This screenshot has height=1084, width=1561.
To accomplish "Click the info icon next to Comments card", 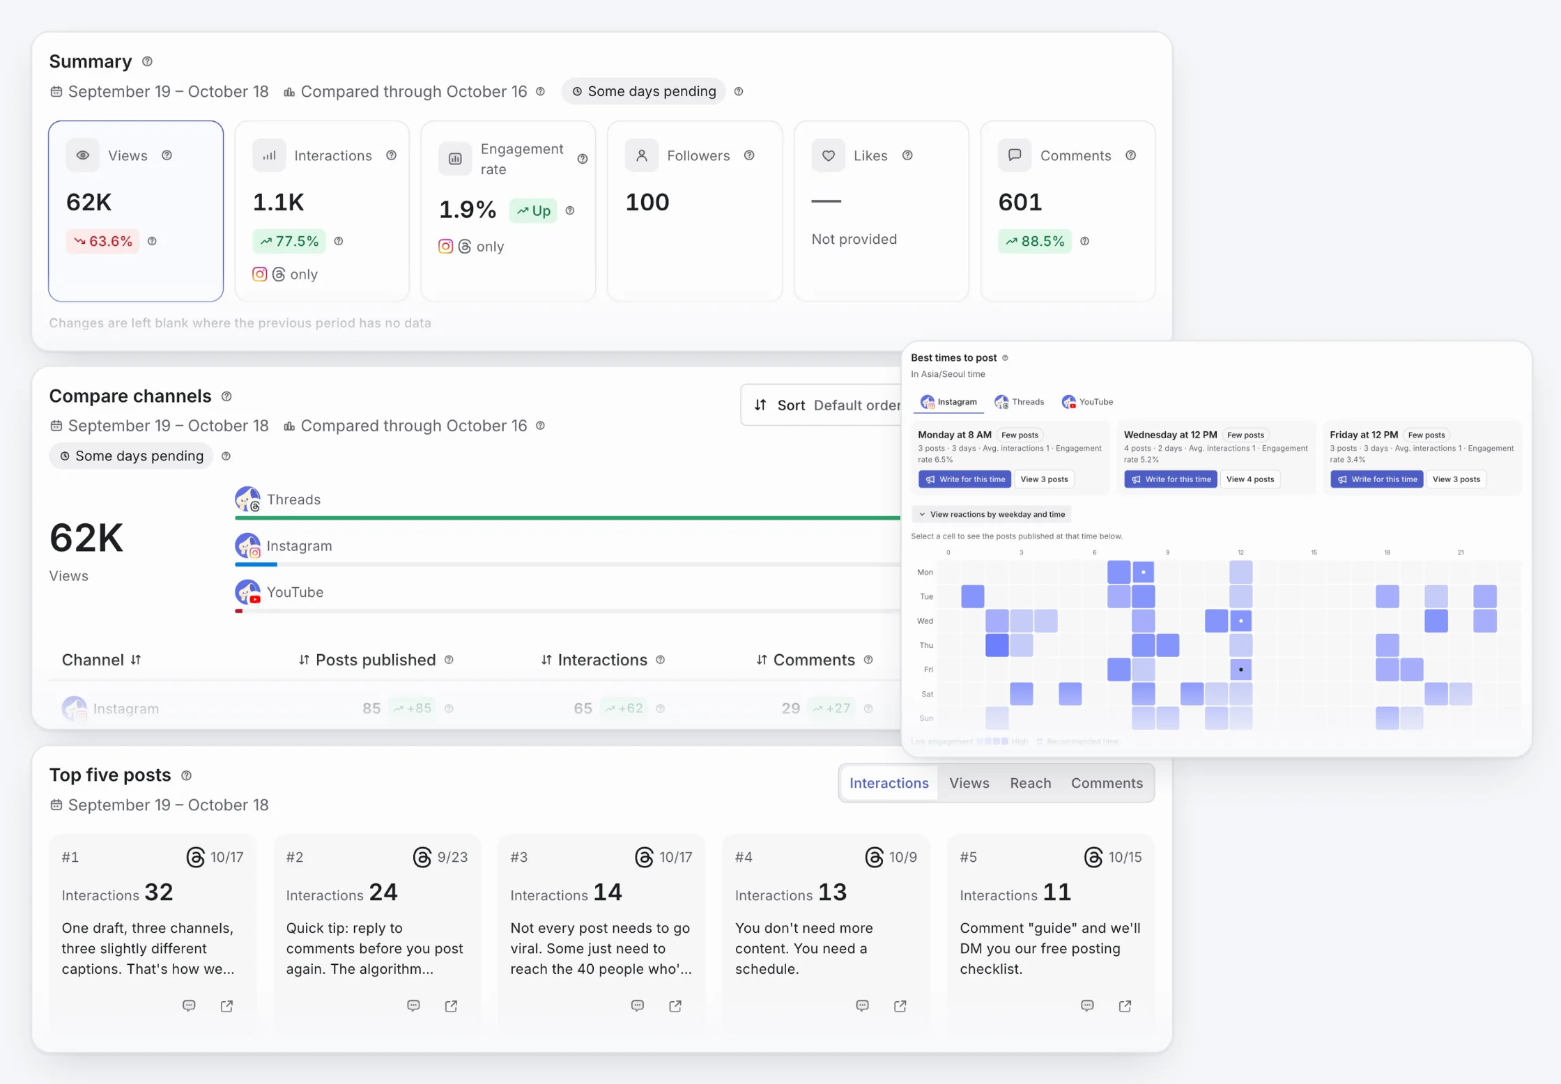I will [x=1130, y=155].
